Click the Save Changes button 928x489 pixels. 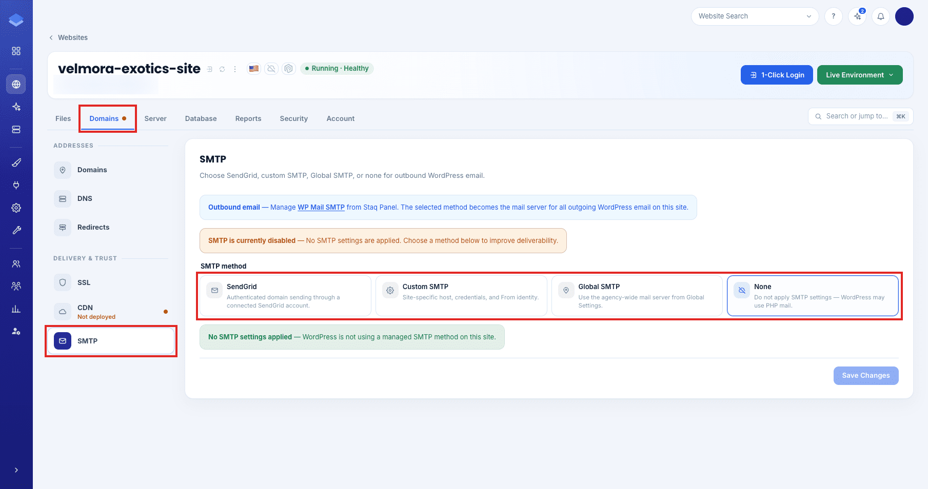click(866, 376)
